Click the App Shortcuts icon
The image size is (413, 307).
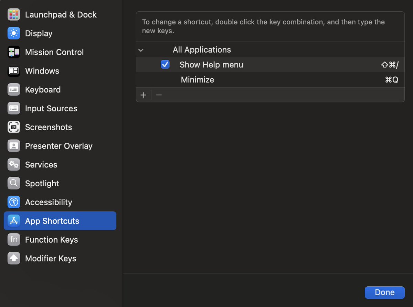[x=14, y=221]
